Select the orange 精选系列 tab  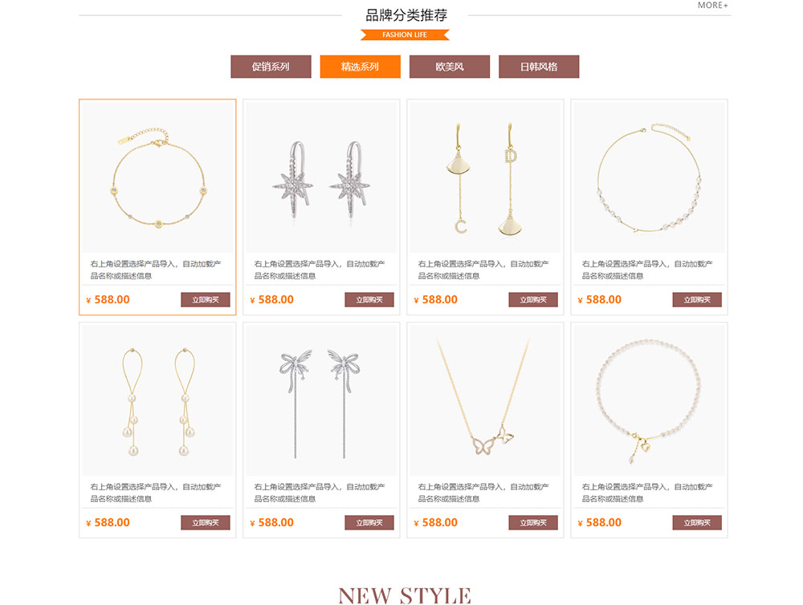click(360, 67)
